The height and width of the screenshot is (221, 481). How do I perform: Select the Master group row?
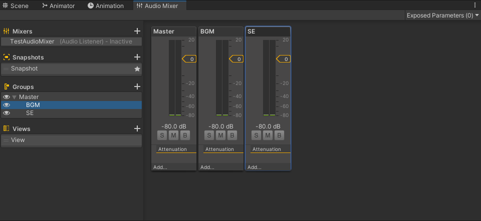pyautogui.click(x=72, y=97)
